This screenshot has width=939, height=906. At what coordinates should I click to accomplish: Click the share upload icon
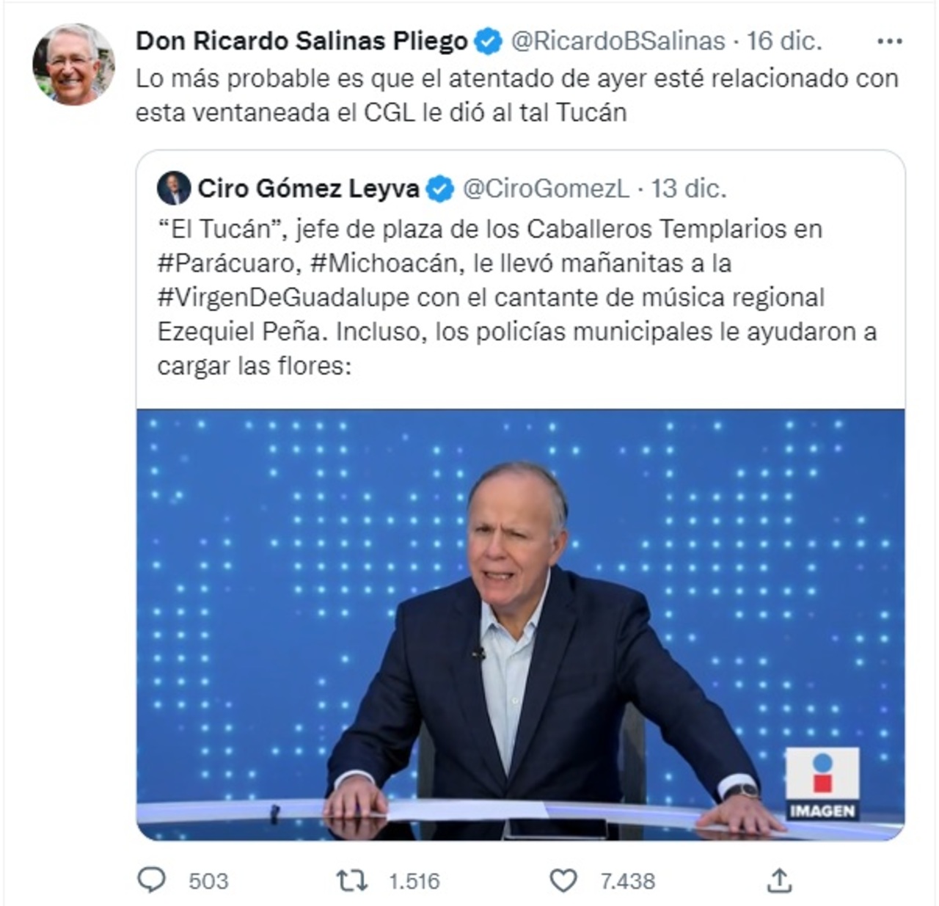tap(779, 880)
